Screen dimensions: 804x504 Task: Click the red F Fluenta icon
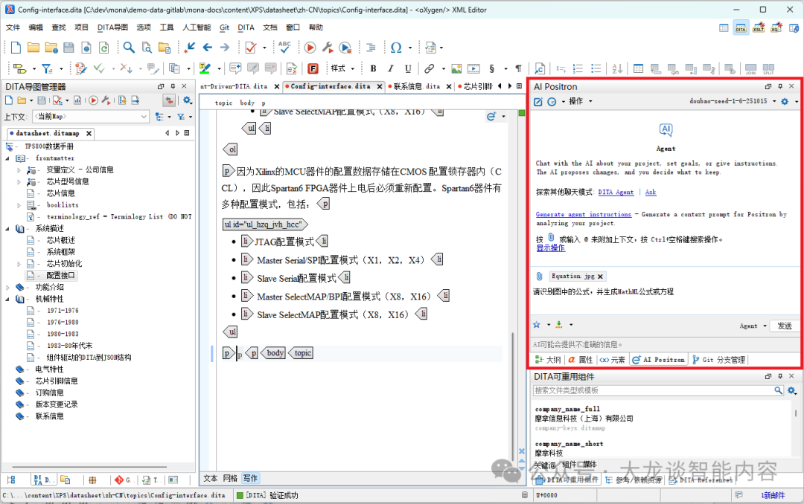click(313, 68)
